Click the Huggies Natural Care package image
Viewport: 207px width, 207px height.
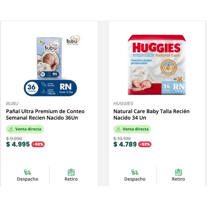[x=157, y=65]
